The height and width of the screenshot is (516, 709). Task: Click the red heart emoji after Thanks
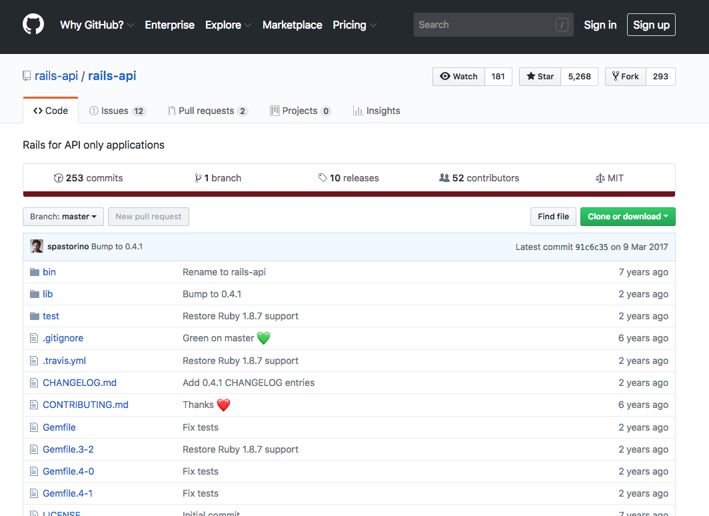[223, 405]
